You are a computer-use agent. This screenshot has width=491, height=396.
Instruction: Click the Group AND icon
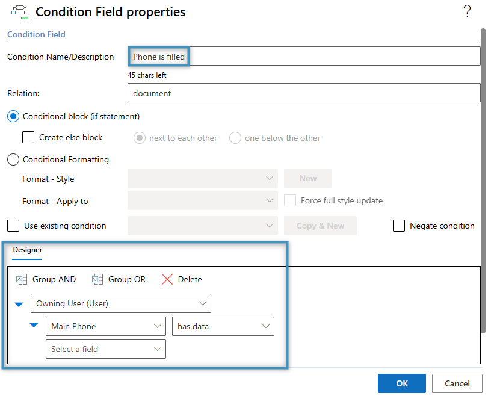tap(22, 279)
